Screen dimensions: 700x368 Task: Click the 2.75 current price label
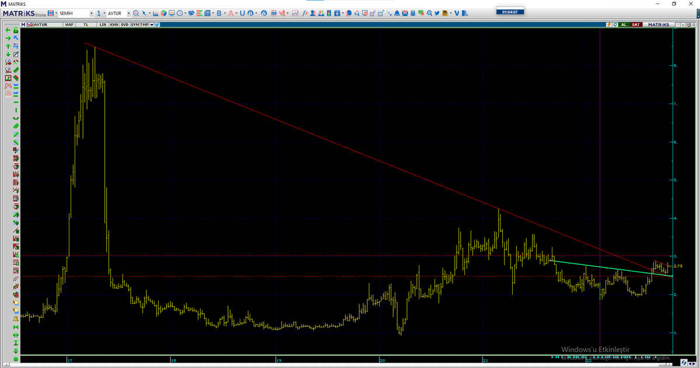click(678, 266)
